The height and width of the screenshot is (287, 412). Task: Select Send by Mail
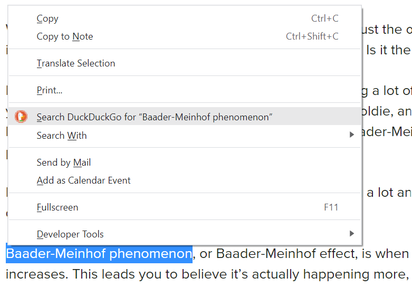(x=185, y=162)
